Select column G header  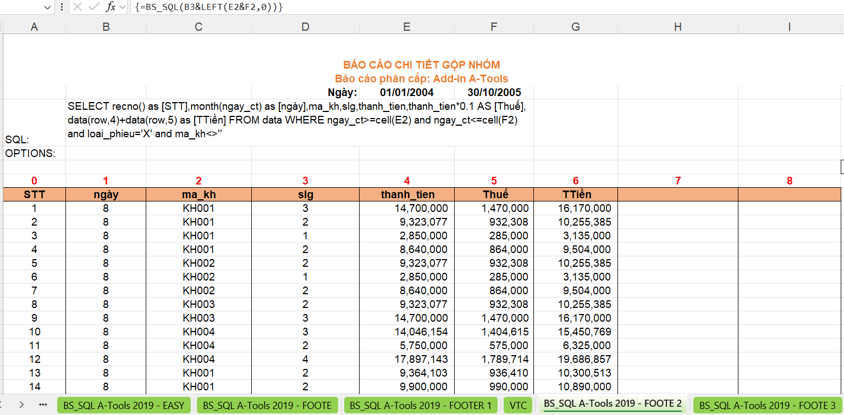pos(575,27)
